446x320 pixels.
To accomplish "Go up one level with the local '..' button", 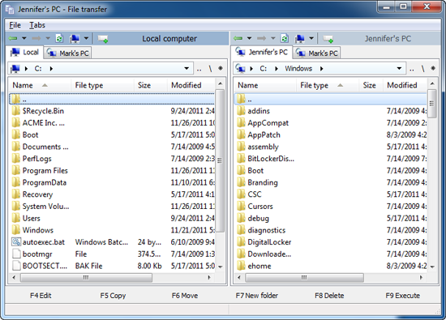I will point(199,69).
